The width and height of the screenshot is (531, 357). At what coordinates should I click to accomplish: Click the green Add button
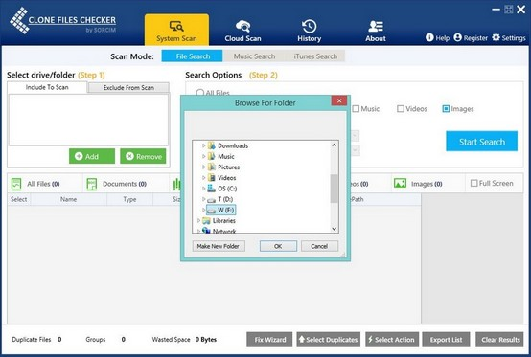point(92,156)
